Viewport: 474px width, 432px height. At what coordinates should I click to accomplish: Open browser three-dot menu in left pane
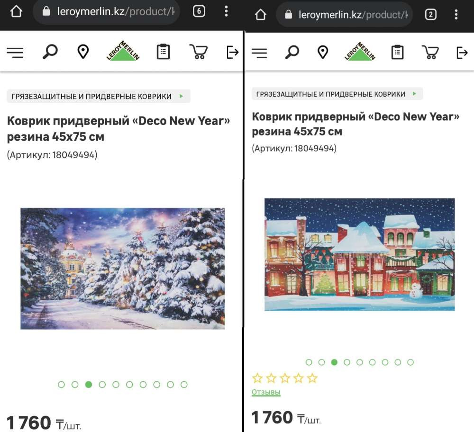pos(226,11)
